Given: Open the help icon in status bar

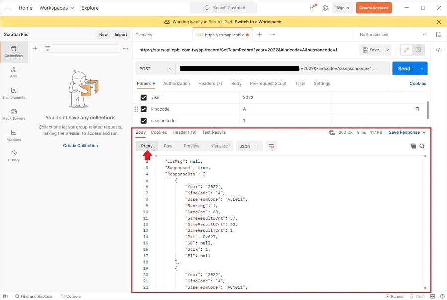Looking at the screenshot, I should click(x=442, y=297).
